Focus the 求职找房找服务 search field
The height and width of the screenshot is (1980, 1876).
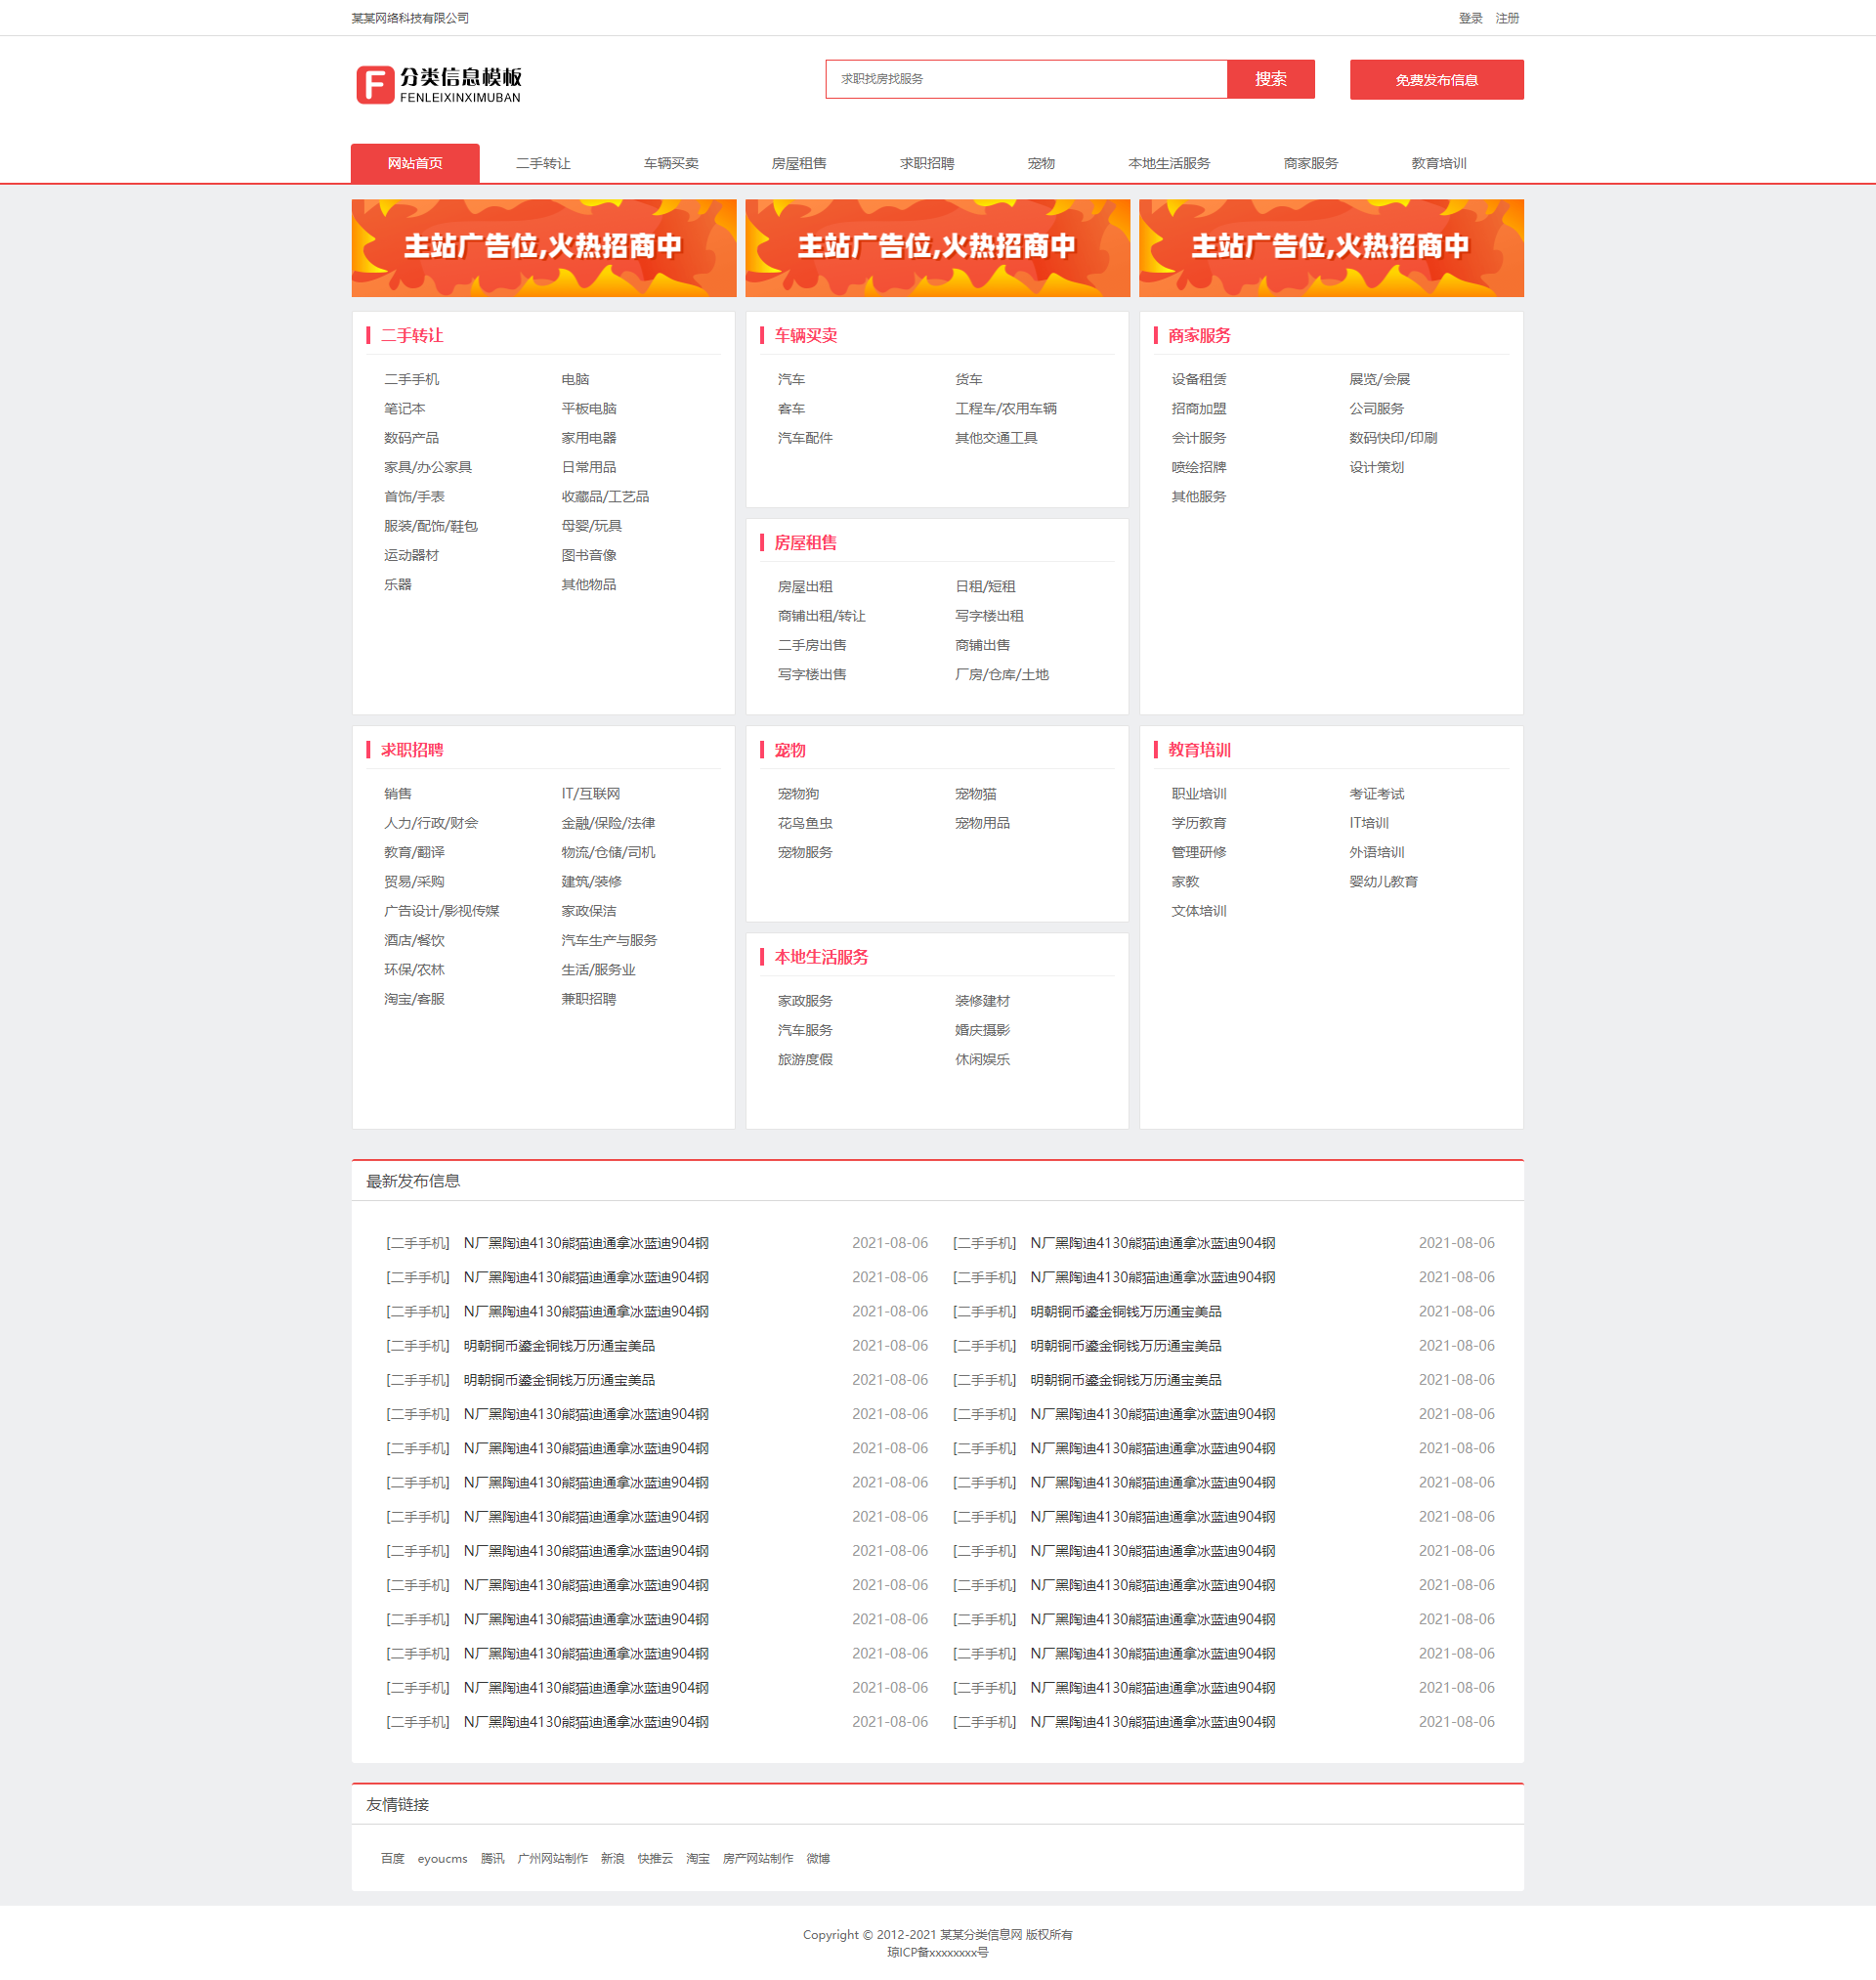1026,79
